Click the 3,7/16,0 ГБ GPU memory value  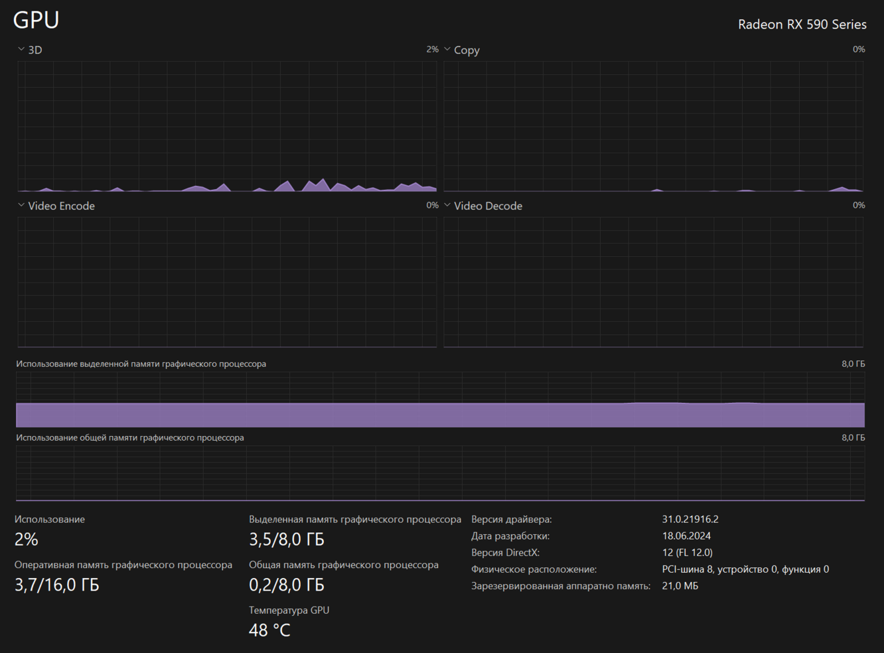[57, 585]
